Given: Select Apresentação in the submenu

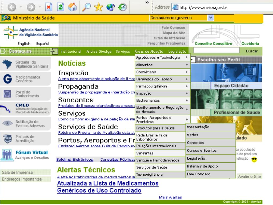Looking at the screenshot, I should tap(211, 127).
